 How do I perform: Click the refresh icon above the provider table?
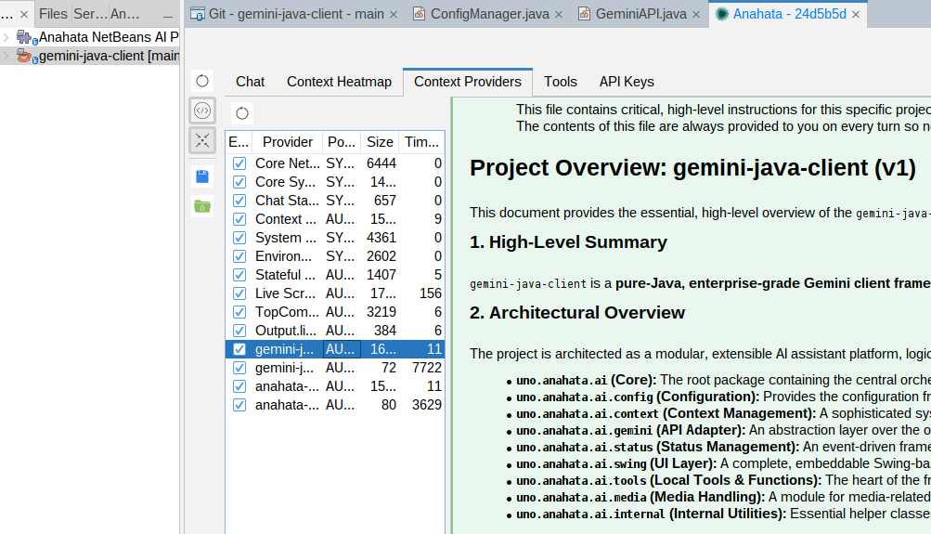point(242,113)
